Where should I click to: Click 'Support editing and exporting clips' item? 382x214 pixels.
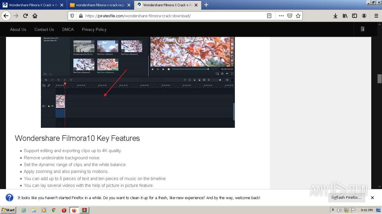pyautogui.click(x=73, y=151)
